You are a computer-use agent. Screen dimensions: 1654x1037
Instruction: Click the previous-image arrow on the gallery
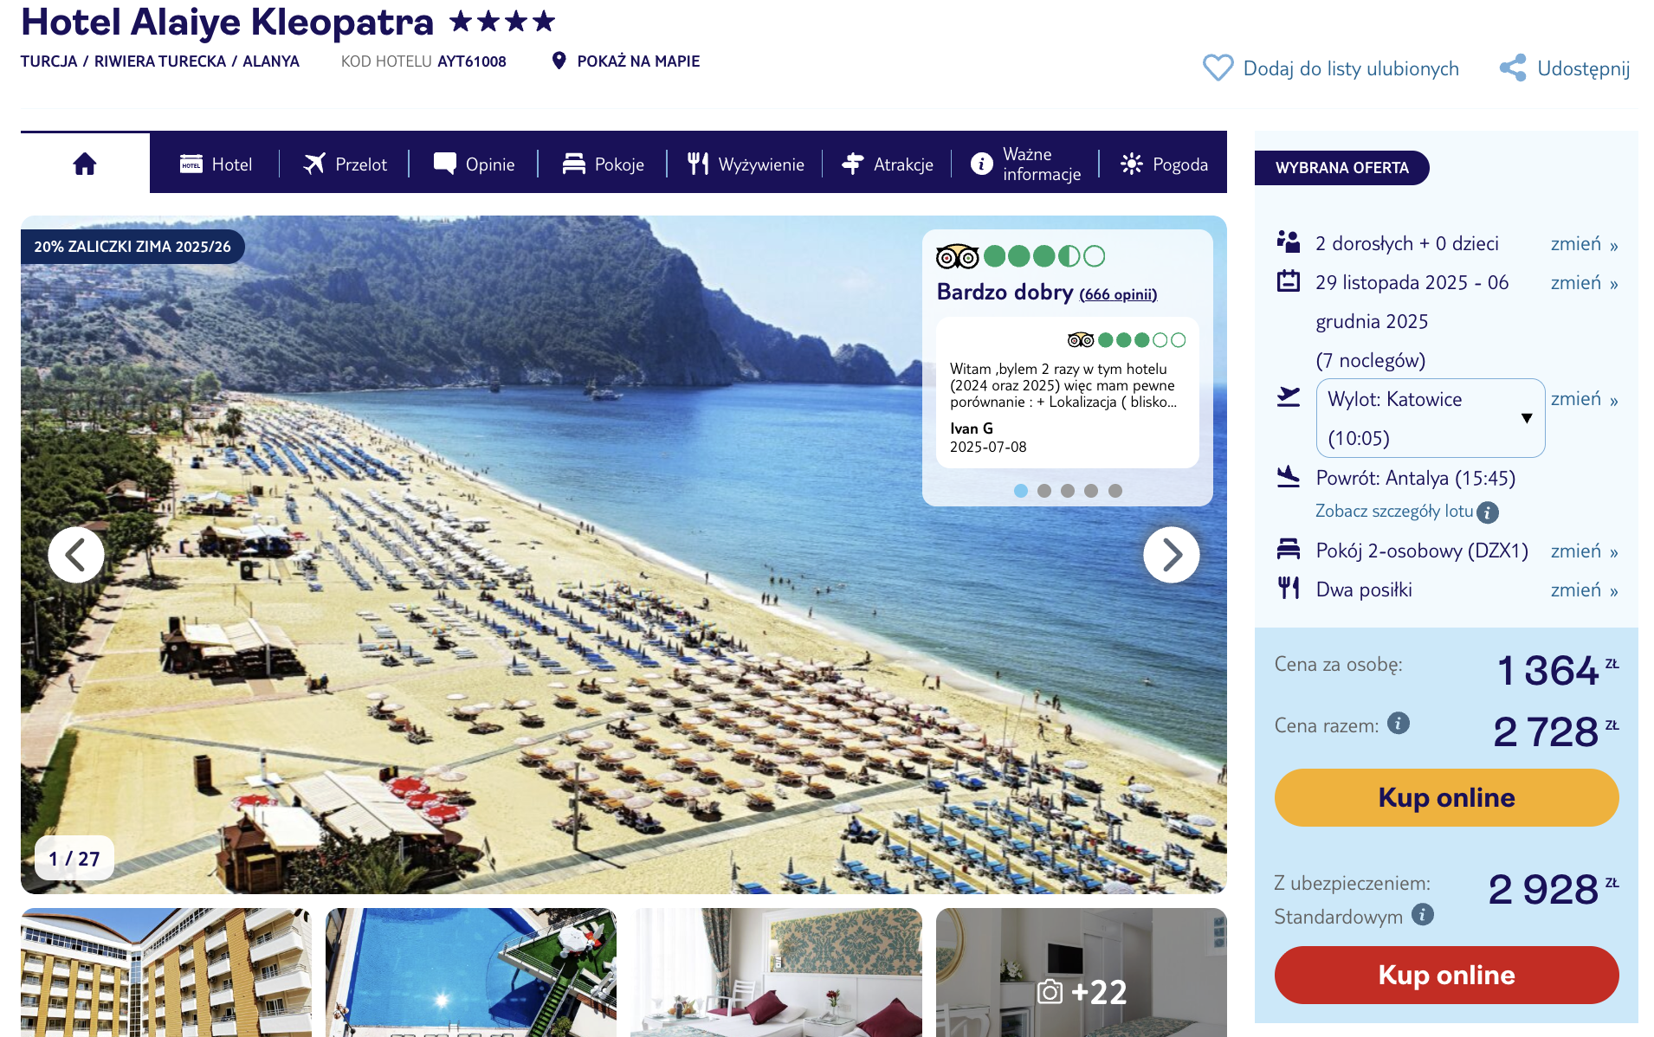tap(76, 555)
